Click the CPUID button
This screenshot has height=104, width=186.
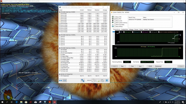coord(150,66)
